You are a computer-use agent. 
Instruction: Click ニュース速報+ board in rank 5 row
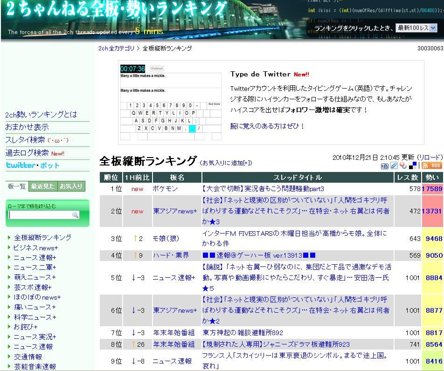[174, 278]
